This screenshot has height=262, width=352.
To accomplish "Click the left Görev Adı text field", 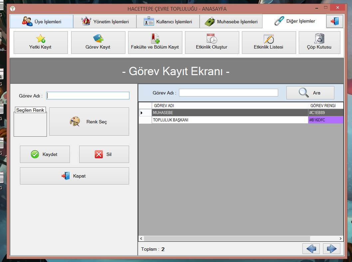I will click(88, 96).
